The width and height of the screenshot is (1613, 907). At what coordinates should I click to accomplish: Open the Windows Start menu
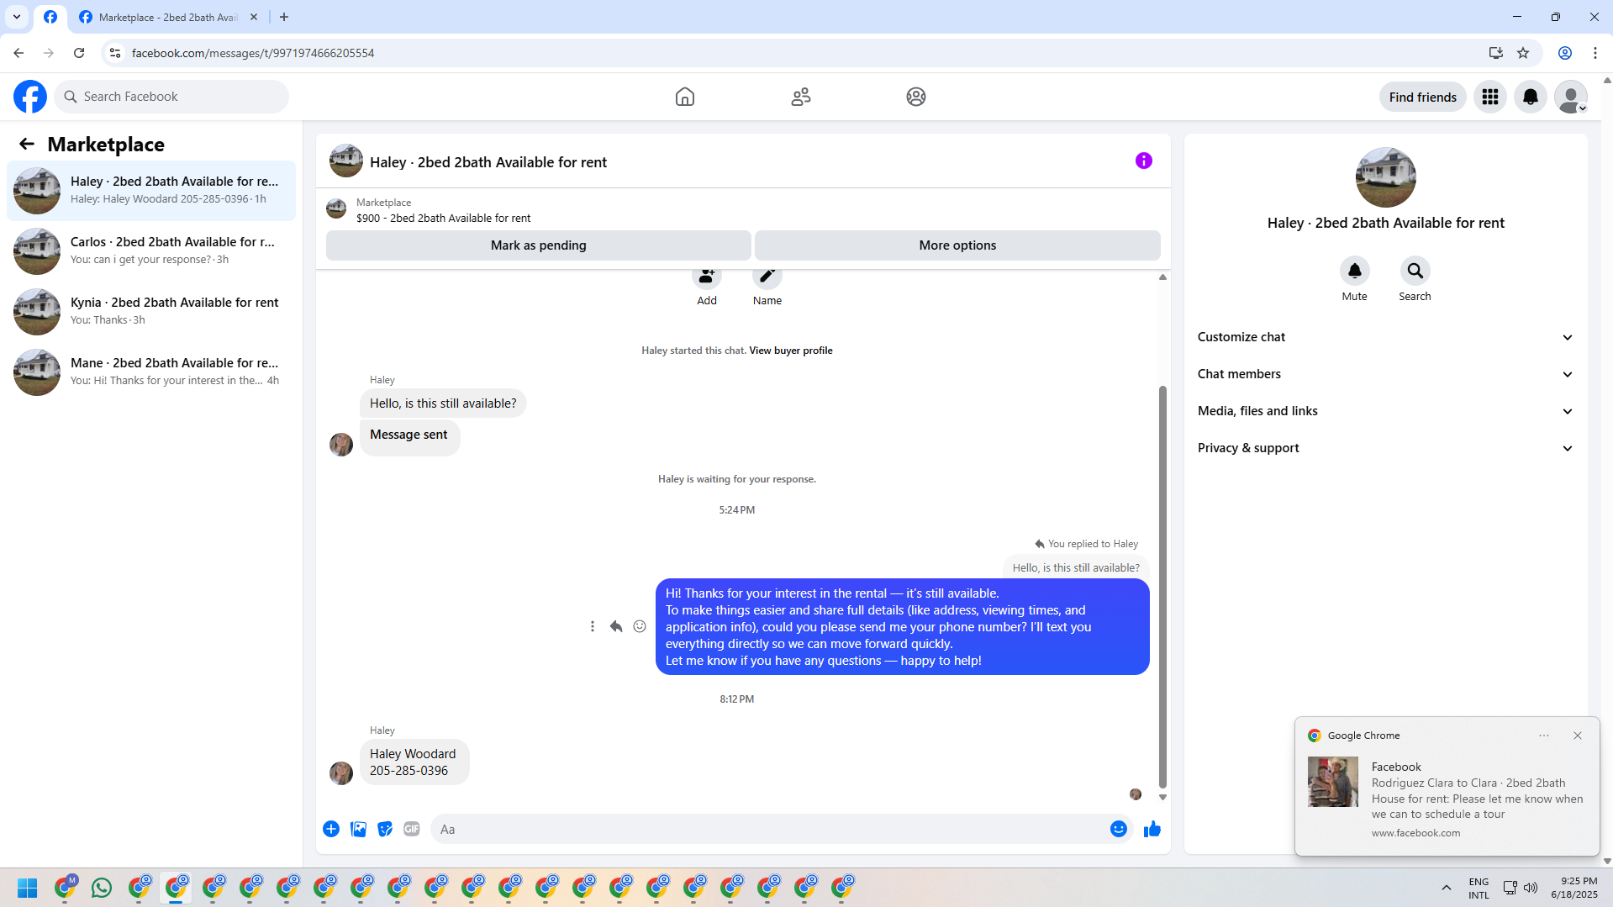[x=27, y=888]
